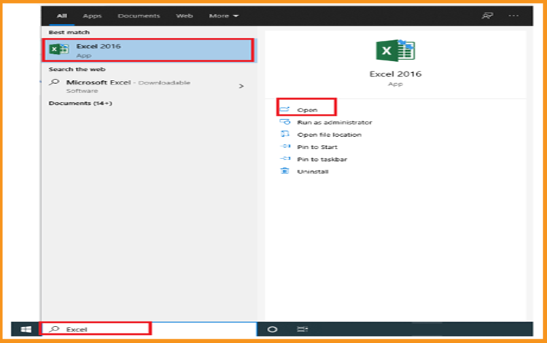Select Pin to taskbar
547x343 pixels.
[322, 159]
